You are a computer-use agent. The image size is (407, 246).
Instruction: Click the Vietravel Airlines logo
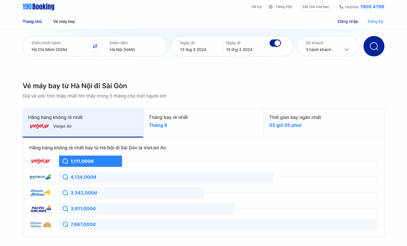pos(40,193)
